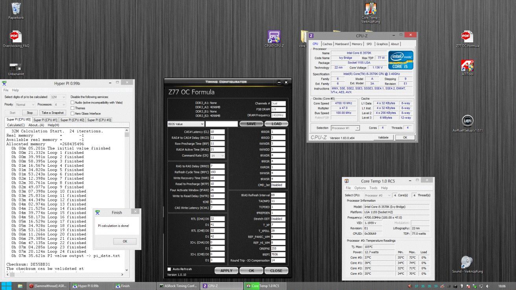516x290 pixels.
Task: Open the Overclocking_FAQ PDF desktop icon
Action: point(16,36)
